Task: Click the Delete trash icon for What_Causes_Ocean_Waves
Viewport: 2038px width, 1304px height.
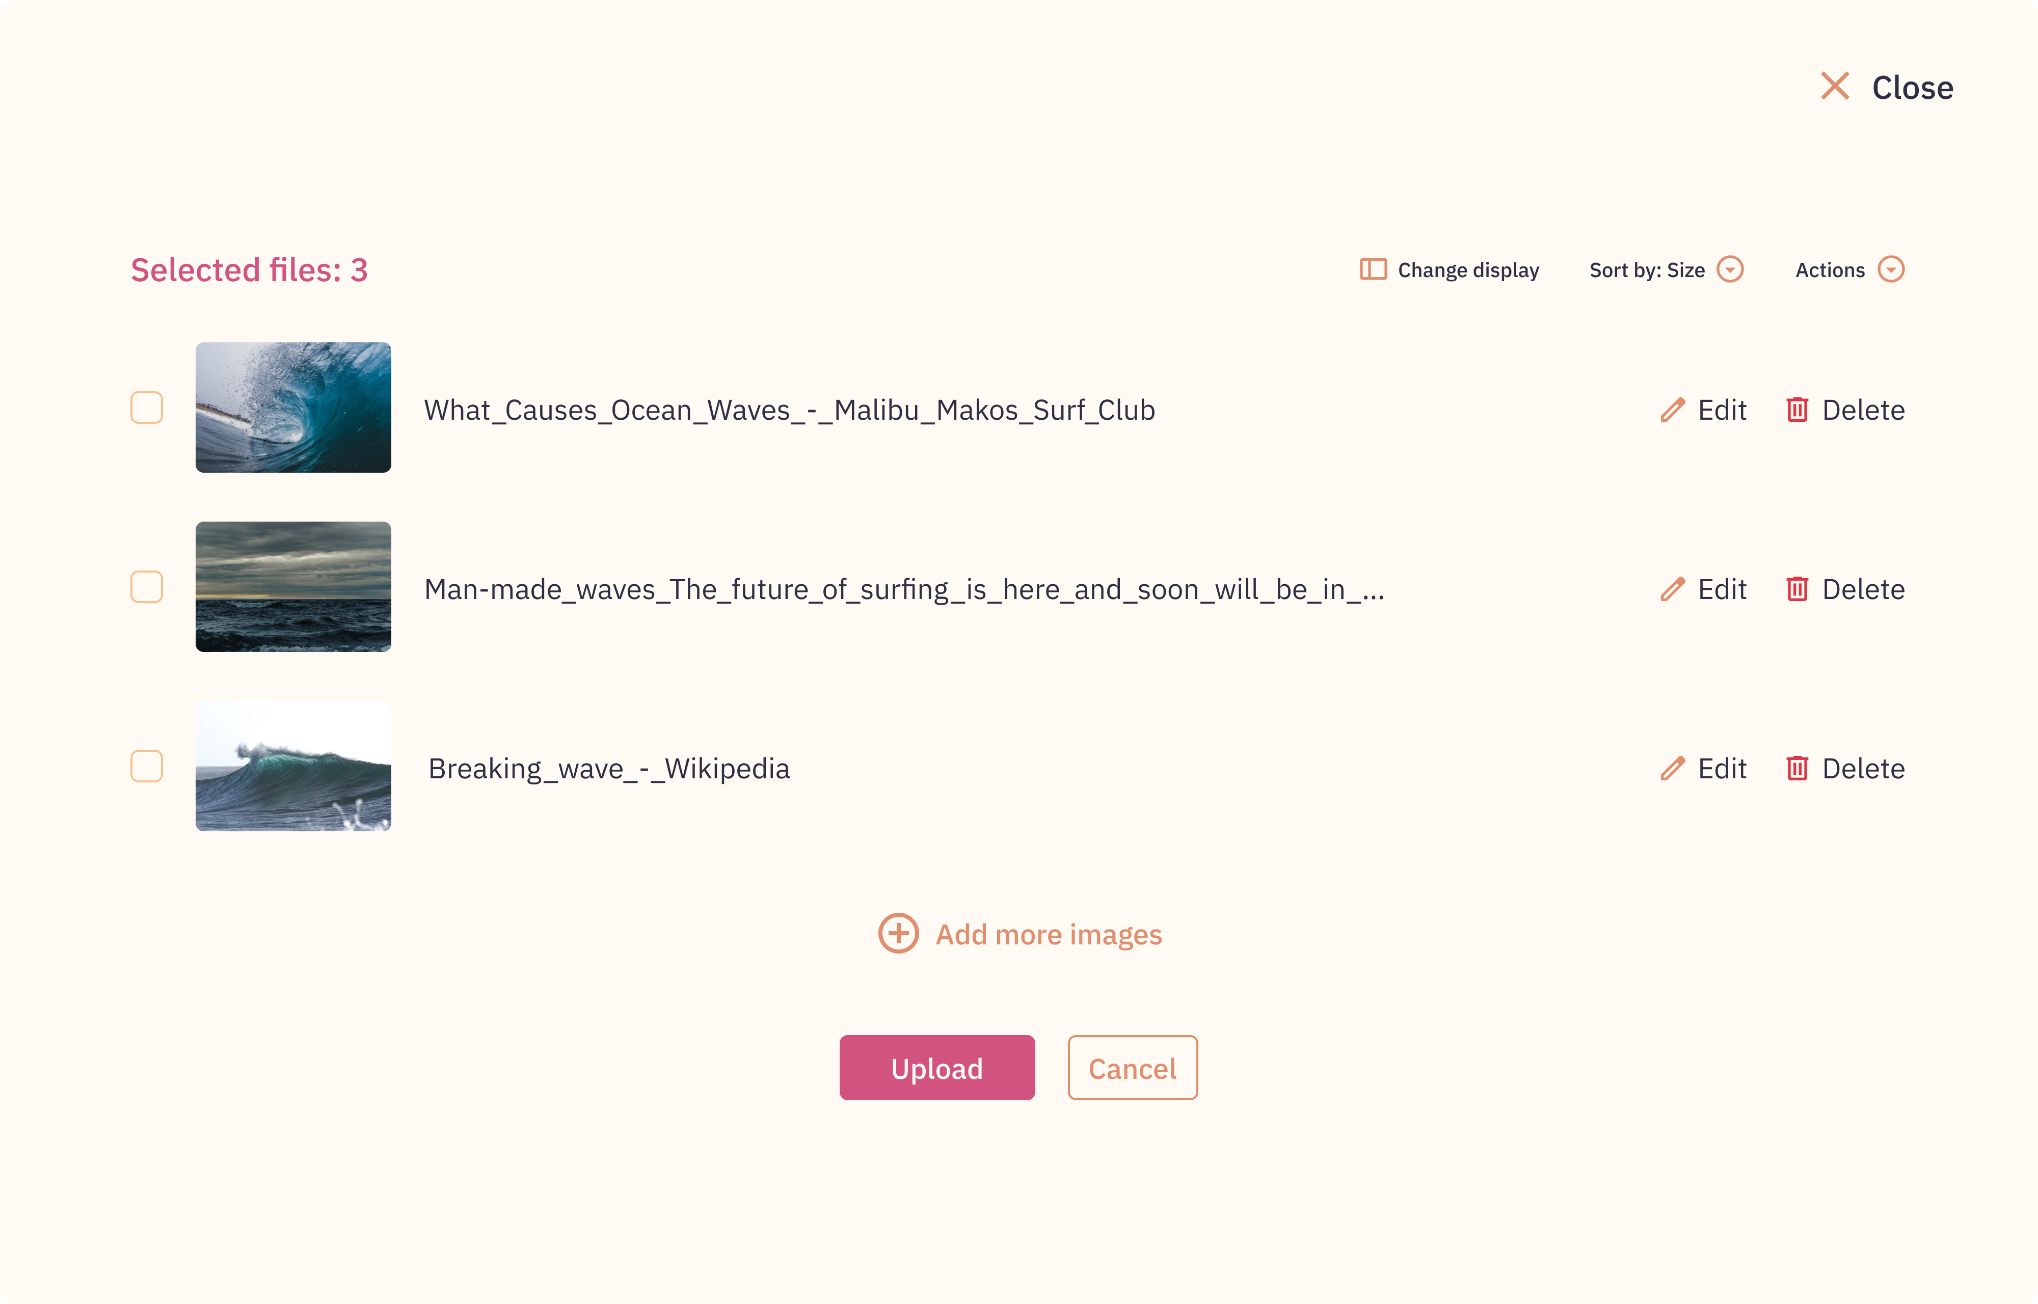Action: [x=1799, y=410]
